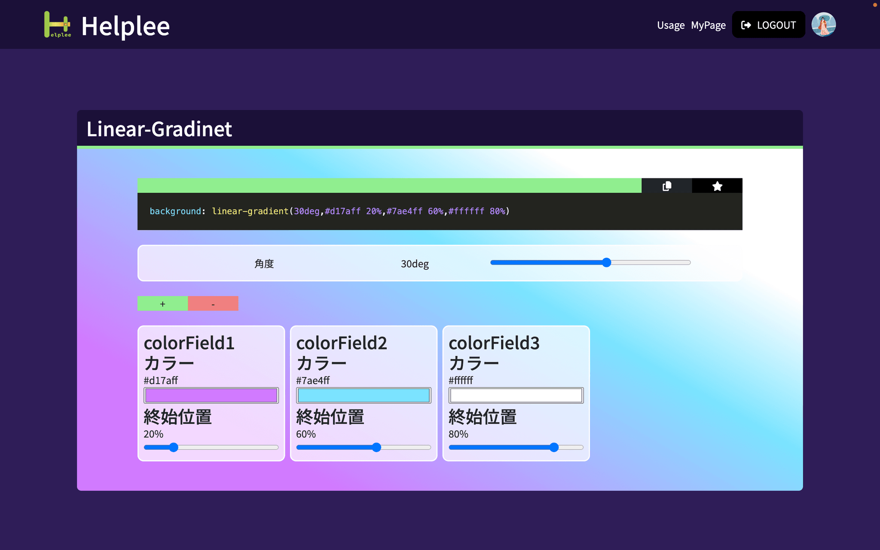
Task: Open the user profile avatar
Action: click(x=824, y=24)
